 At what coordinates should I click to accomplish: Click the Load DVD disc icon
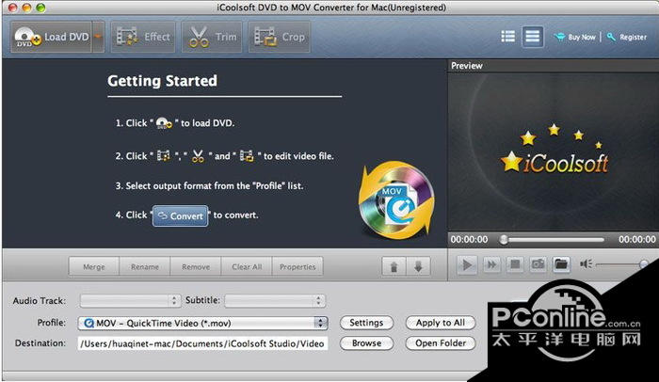[x=27, y=37]
